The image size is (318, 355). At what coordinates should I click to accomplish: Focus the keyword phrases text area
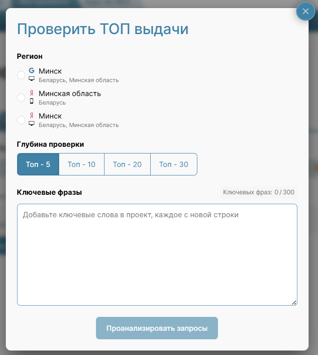click(157, 255)
